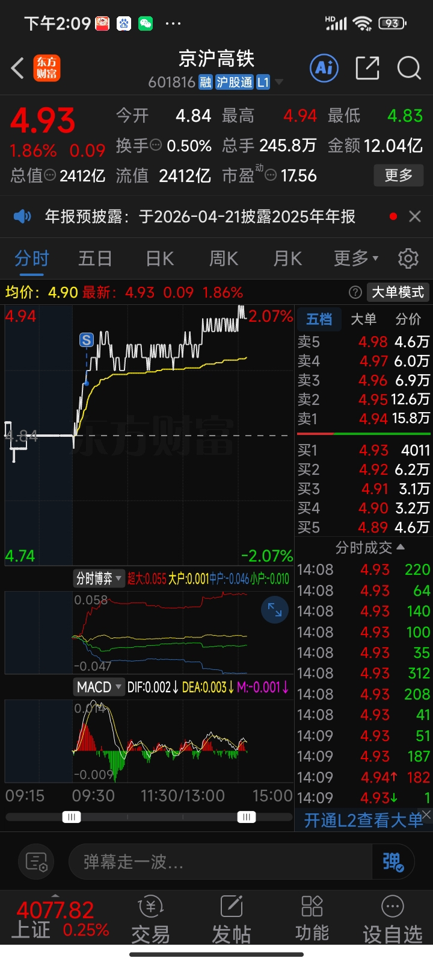
Task: Tap info icon beside 市盈
Action: click(271, 175)
